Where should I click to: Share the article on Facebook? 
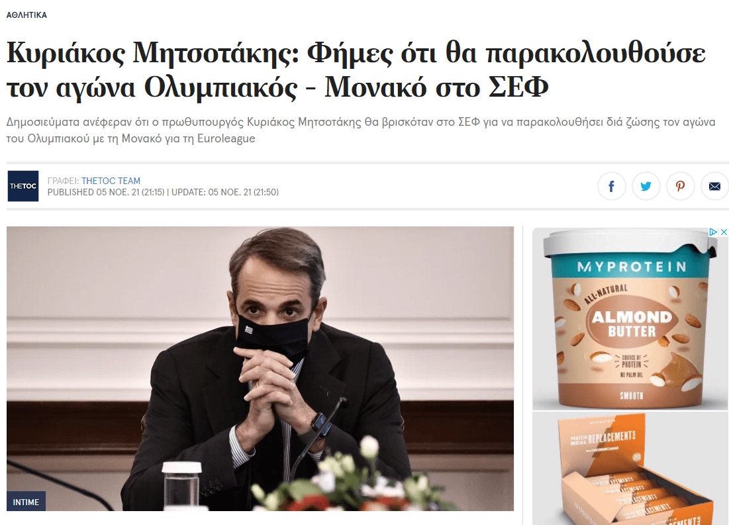(611, 186)
